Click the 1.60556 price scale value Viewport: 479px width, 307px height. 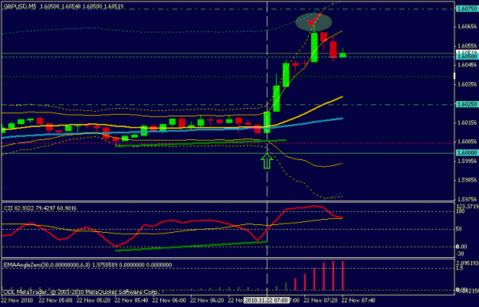(467, 46)
